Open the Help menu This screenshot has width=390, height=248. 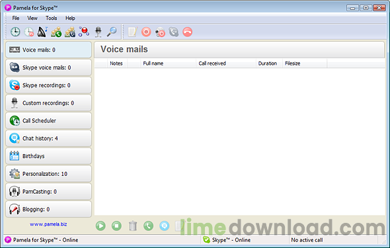pos(70,18)
